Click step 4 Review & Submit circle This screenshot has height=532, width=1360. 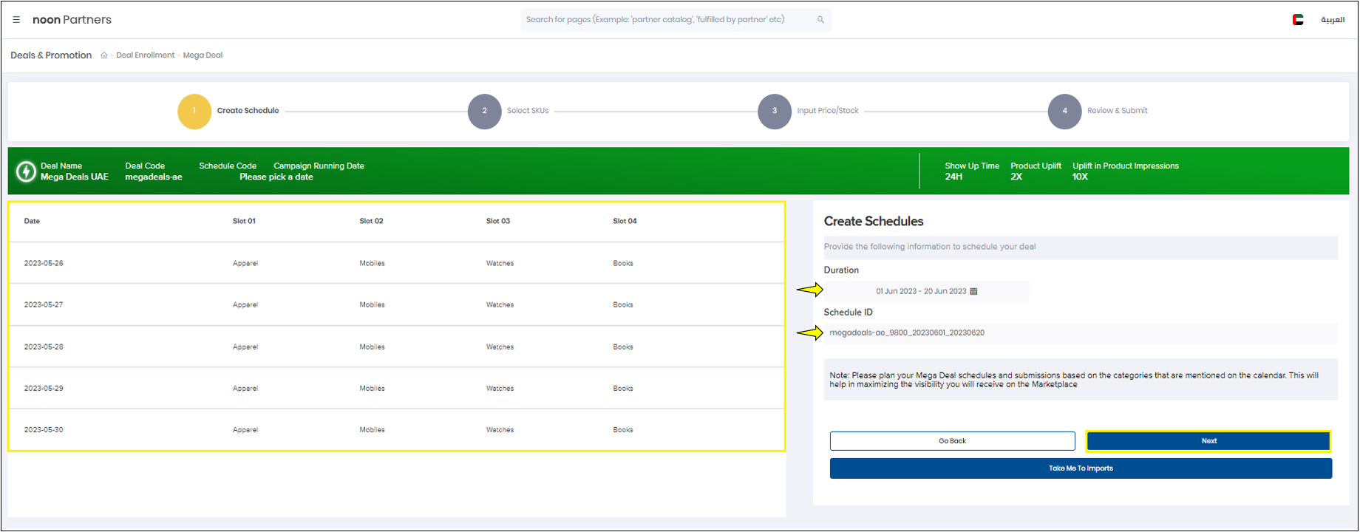tap(1065, 112)
